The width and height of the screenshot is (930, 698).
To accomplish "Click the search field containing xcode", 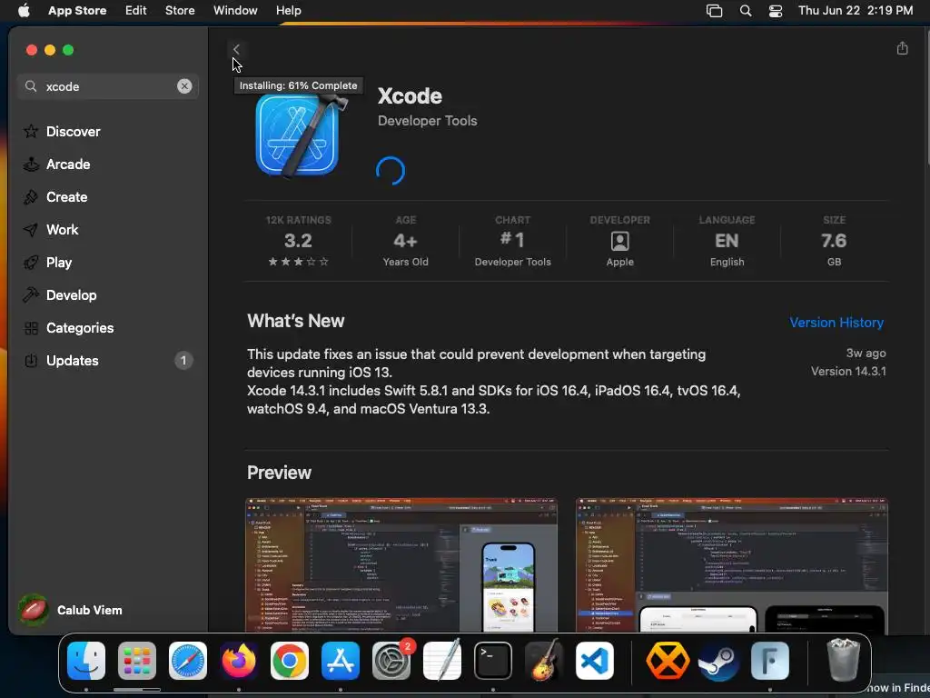I will click(x=107, y=86).
